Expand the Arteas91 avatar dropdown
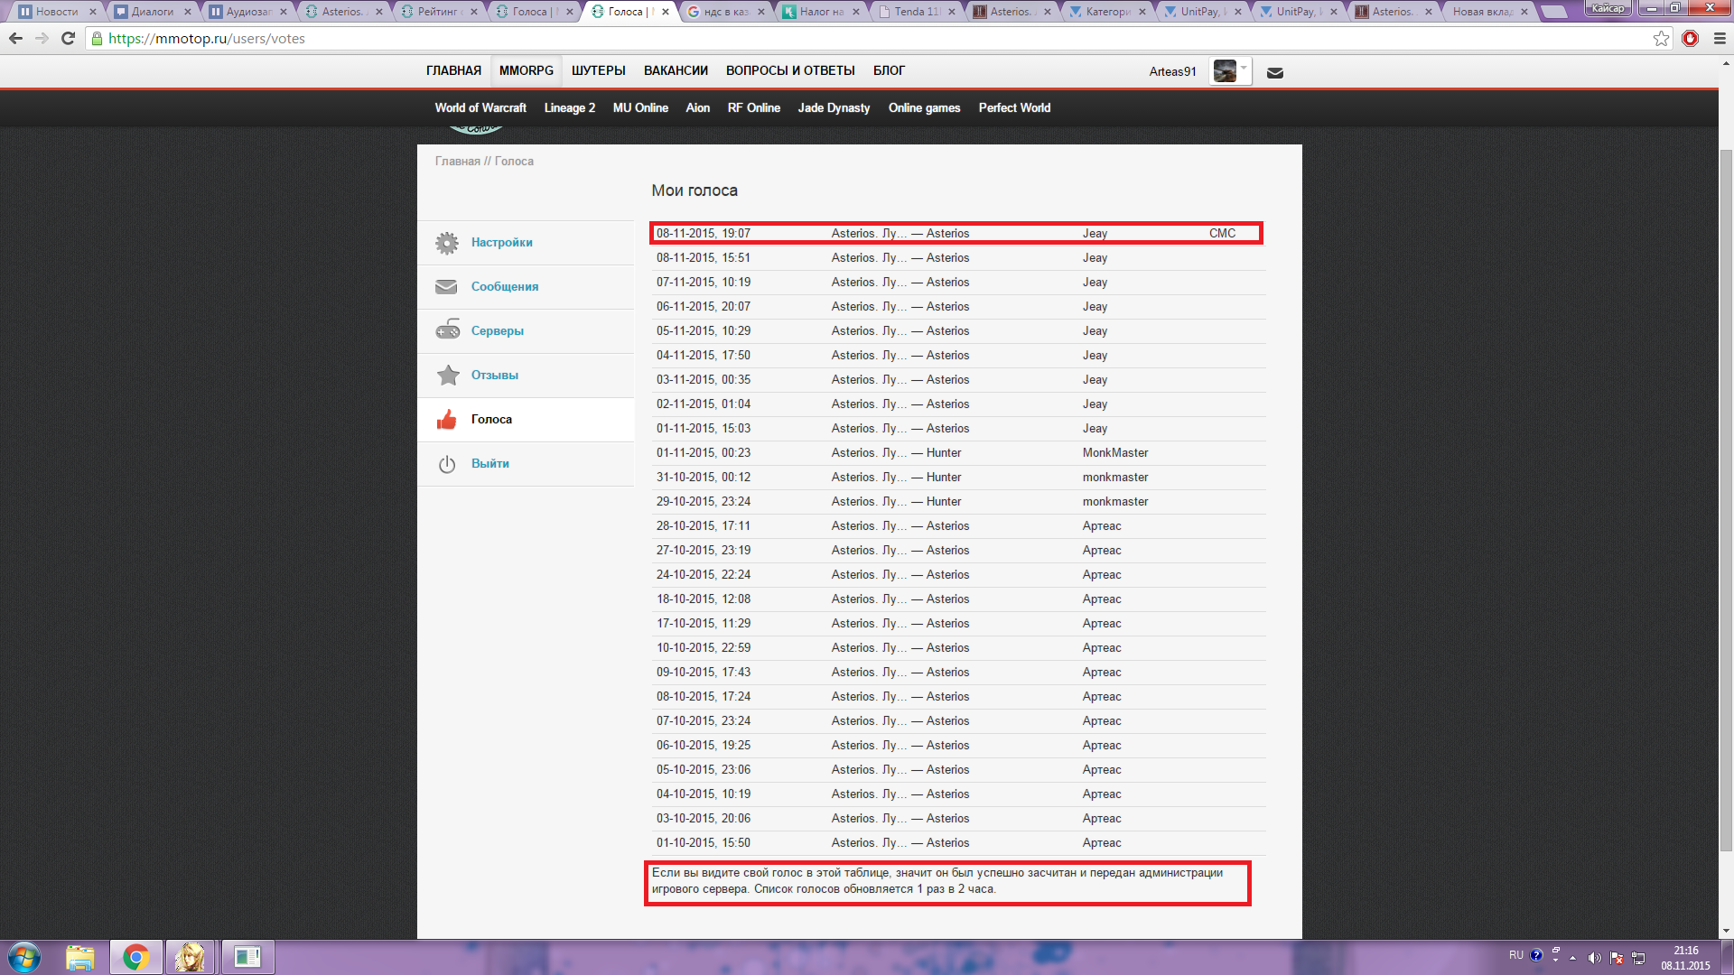The width and height of the screenshot is (1734, 975). point(1244,70)
